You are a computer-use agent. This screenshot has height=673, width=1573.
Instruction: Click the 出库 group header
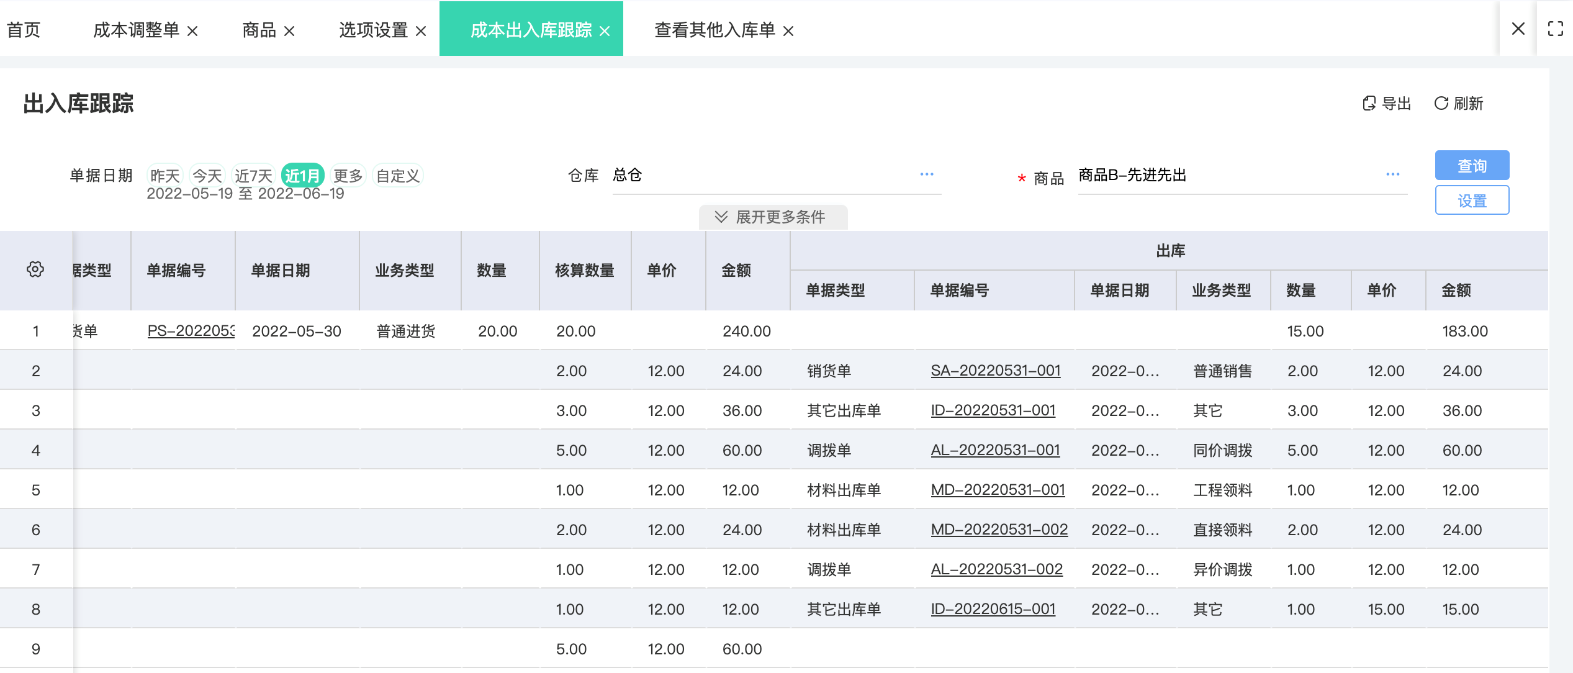point(1170,250)
